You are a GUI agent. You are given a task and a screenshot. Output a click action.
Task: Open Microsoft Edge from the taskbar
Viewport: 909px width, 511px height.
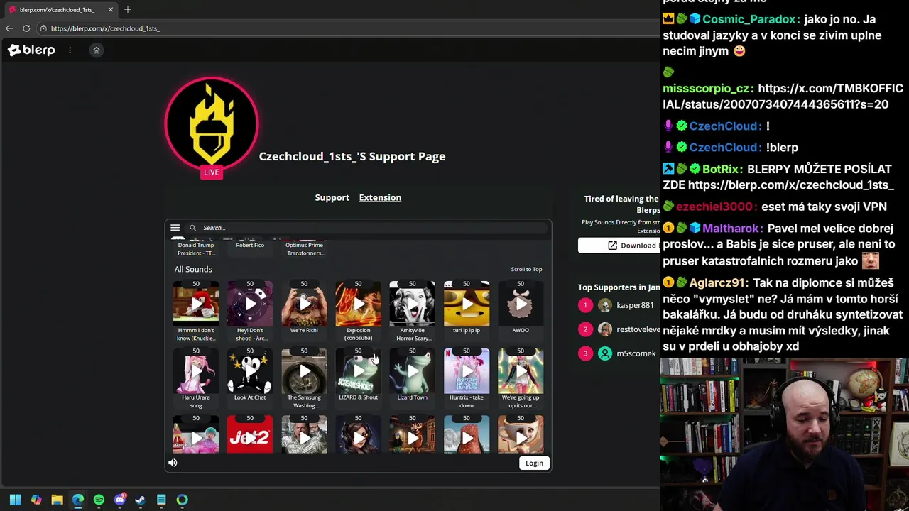[78, 500]
